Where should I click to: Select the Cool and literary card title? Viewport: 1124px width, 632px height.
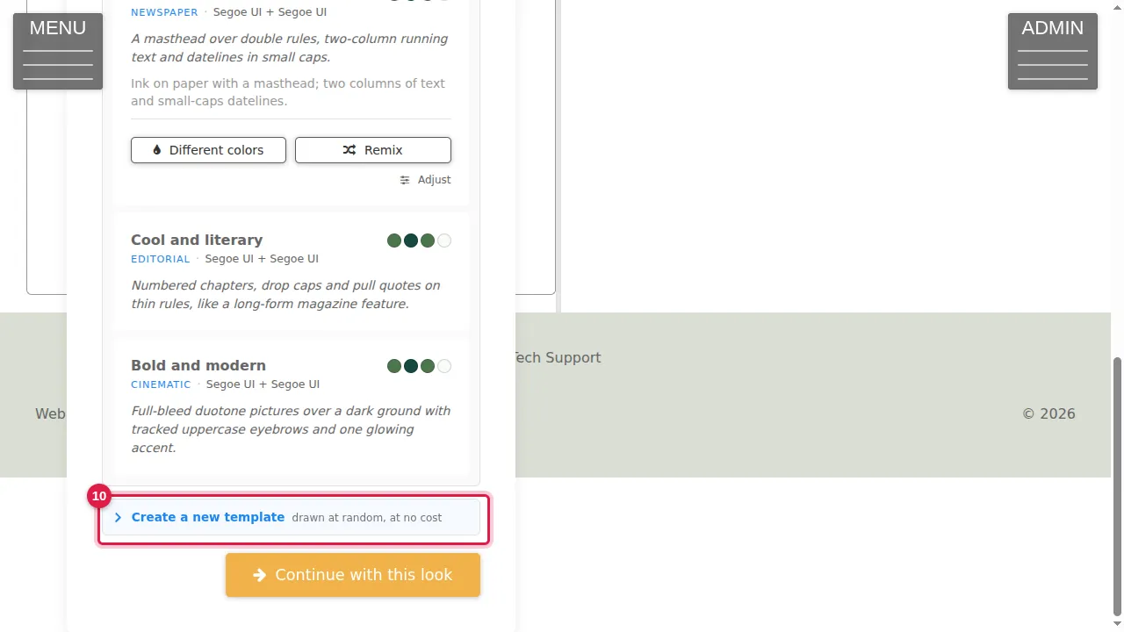pyautogui.click(x=197, y=240)
